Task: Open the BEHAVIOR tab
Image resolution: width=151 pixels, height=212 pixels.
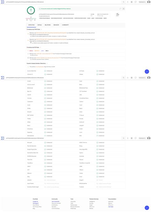Action: pyautogui.click(x=56, y=25)
